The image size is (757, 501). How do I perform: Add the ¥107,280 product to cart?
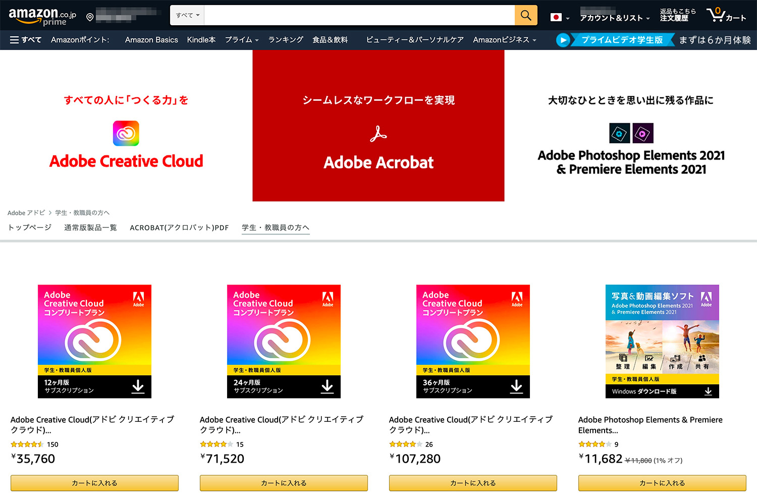click(473, 483)
